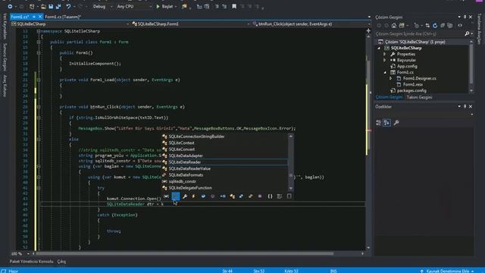Open the SQLiteIleCSharp.Form1 type dropdown

click(x=190, y=24)
